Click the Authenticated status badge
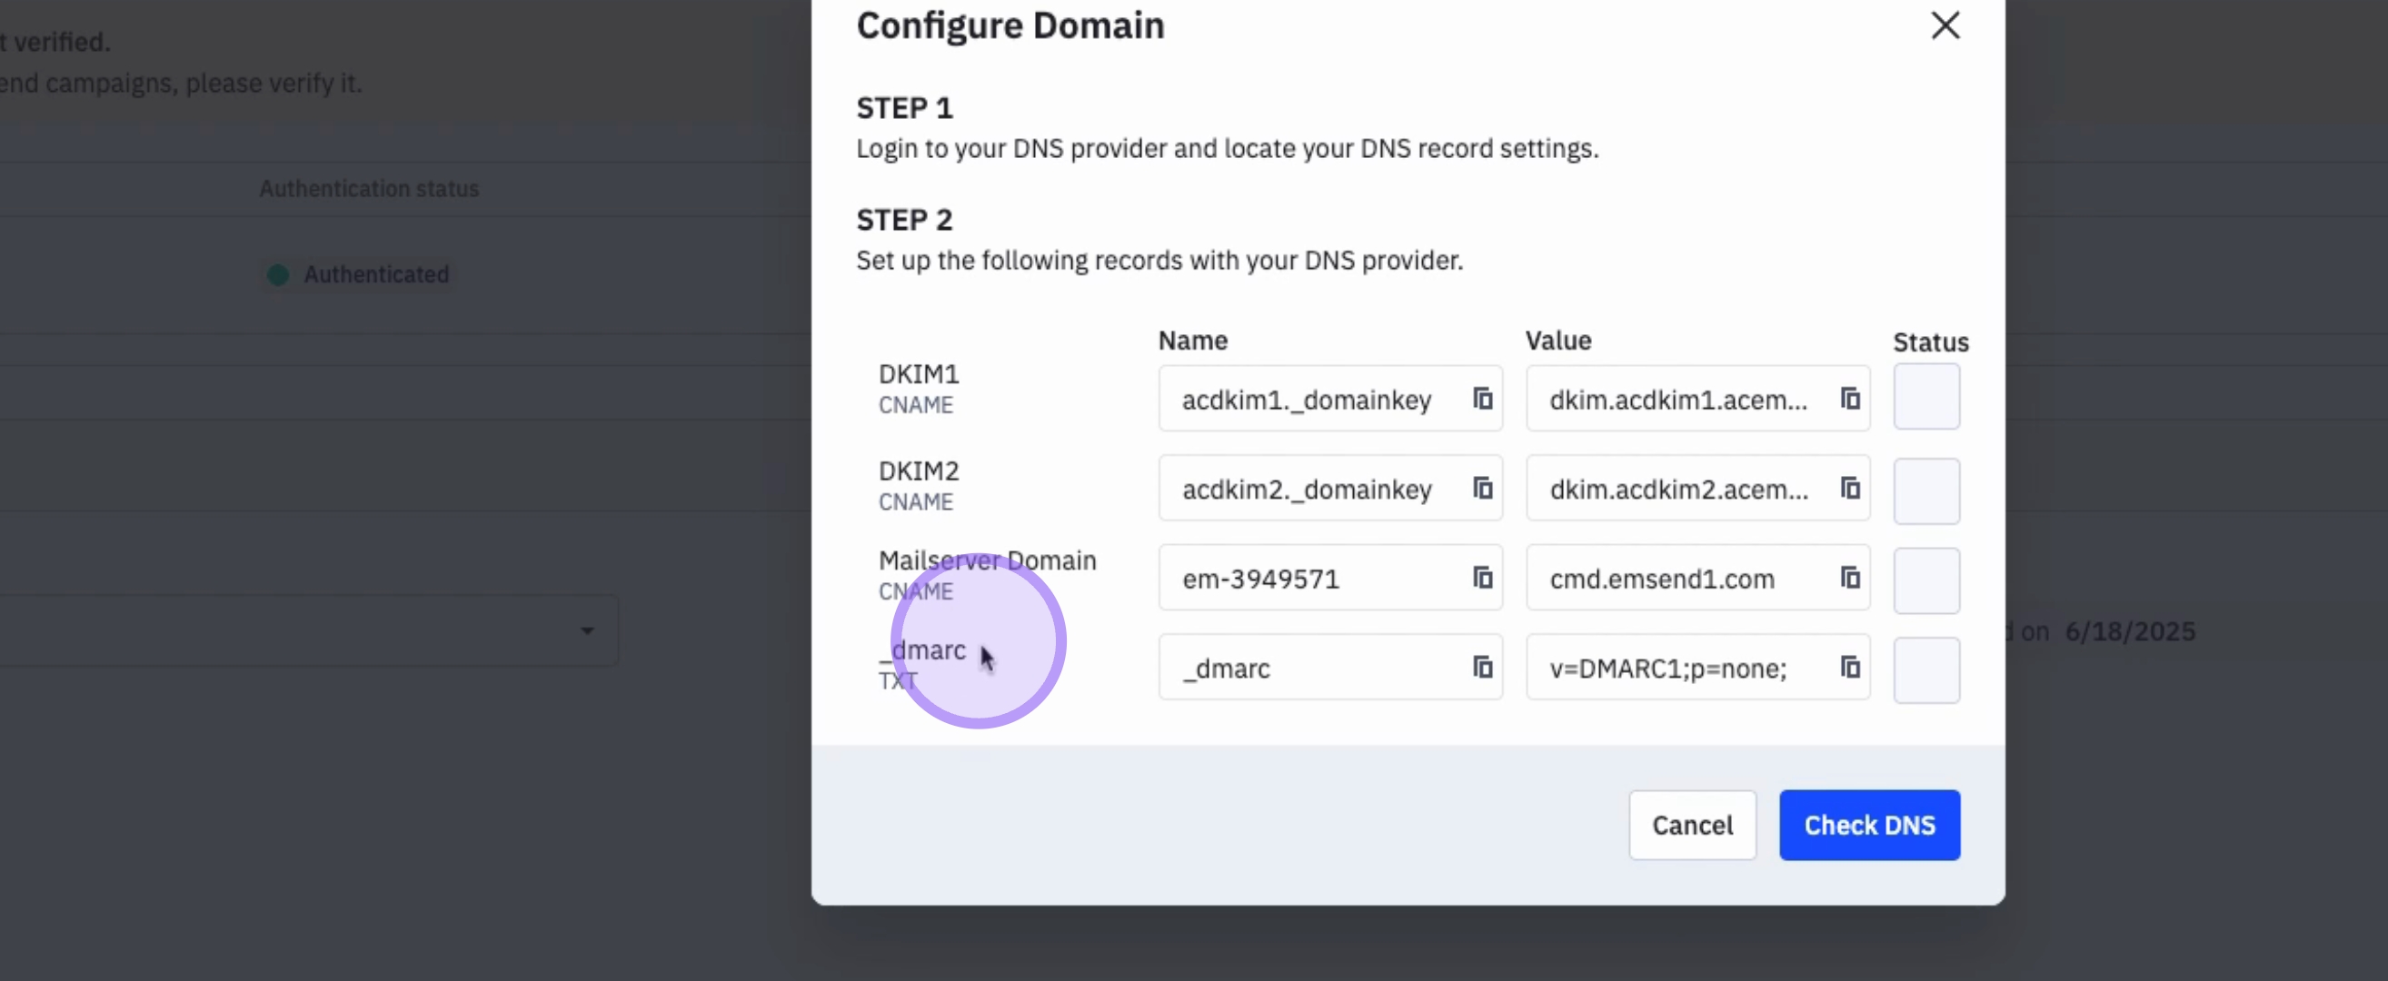2388x981 pixels. (x=359, y=274)
